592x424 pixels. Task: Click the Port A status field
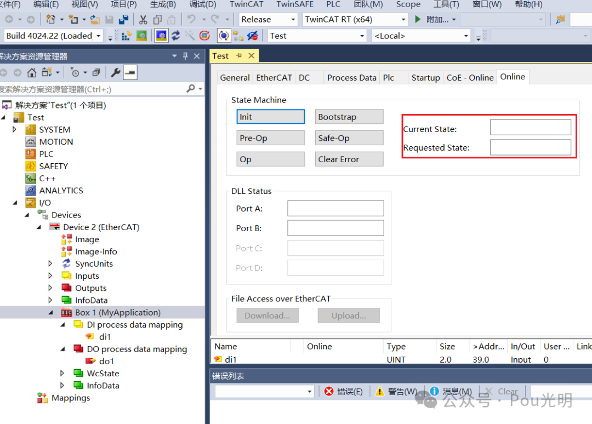335,208
